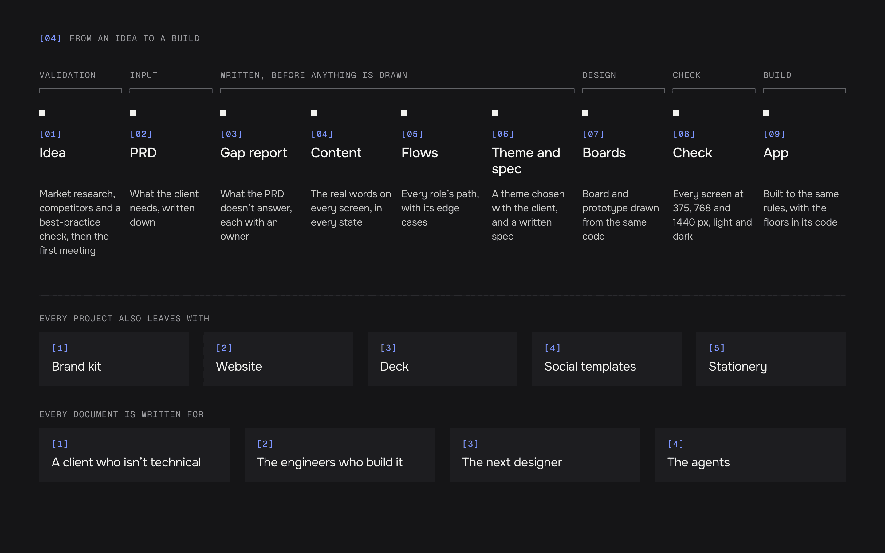The width and height of the screenshot is (885, 553).
Task: Click the App step heading
Action: pos(776,153)
